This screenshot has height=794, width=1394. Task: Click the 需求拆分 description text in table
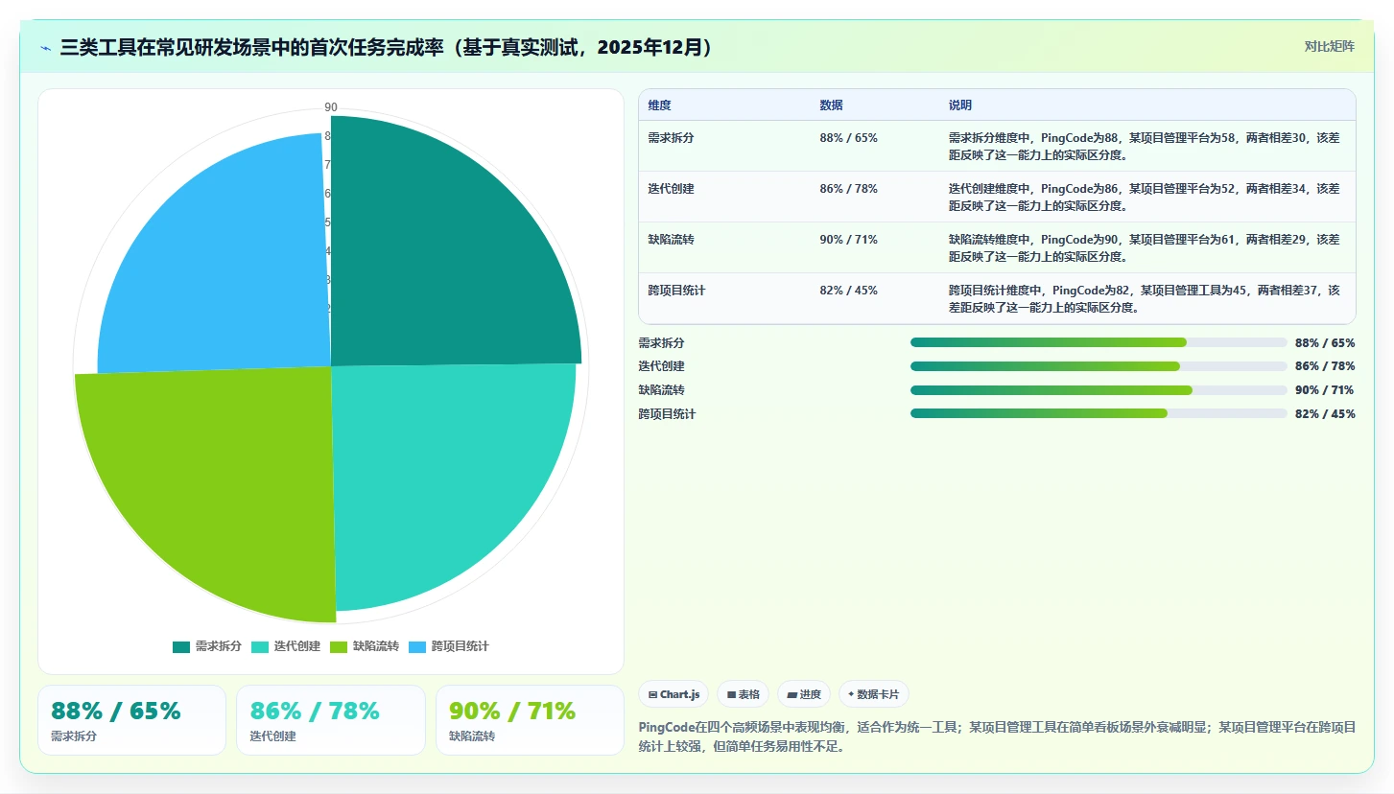[x=1145, y=146]
